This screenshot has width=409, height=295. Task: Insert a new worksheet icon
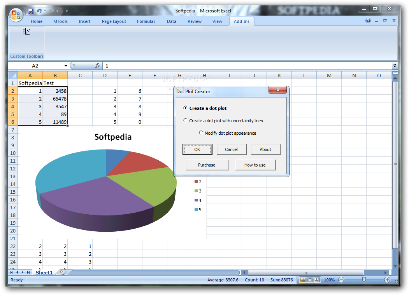pos(63,272)
